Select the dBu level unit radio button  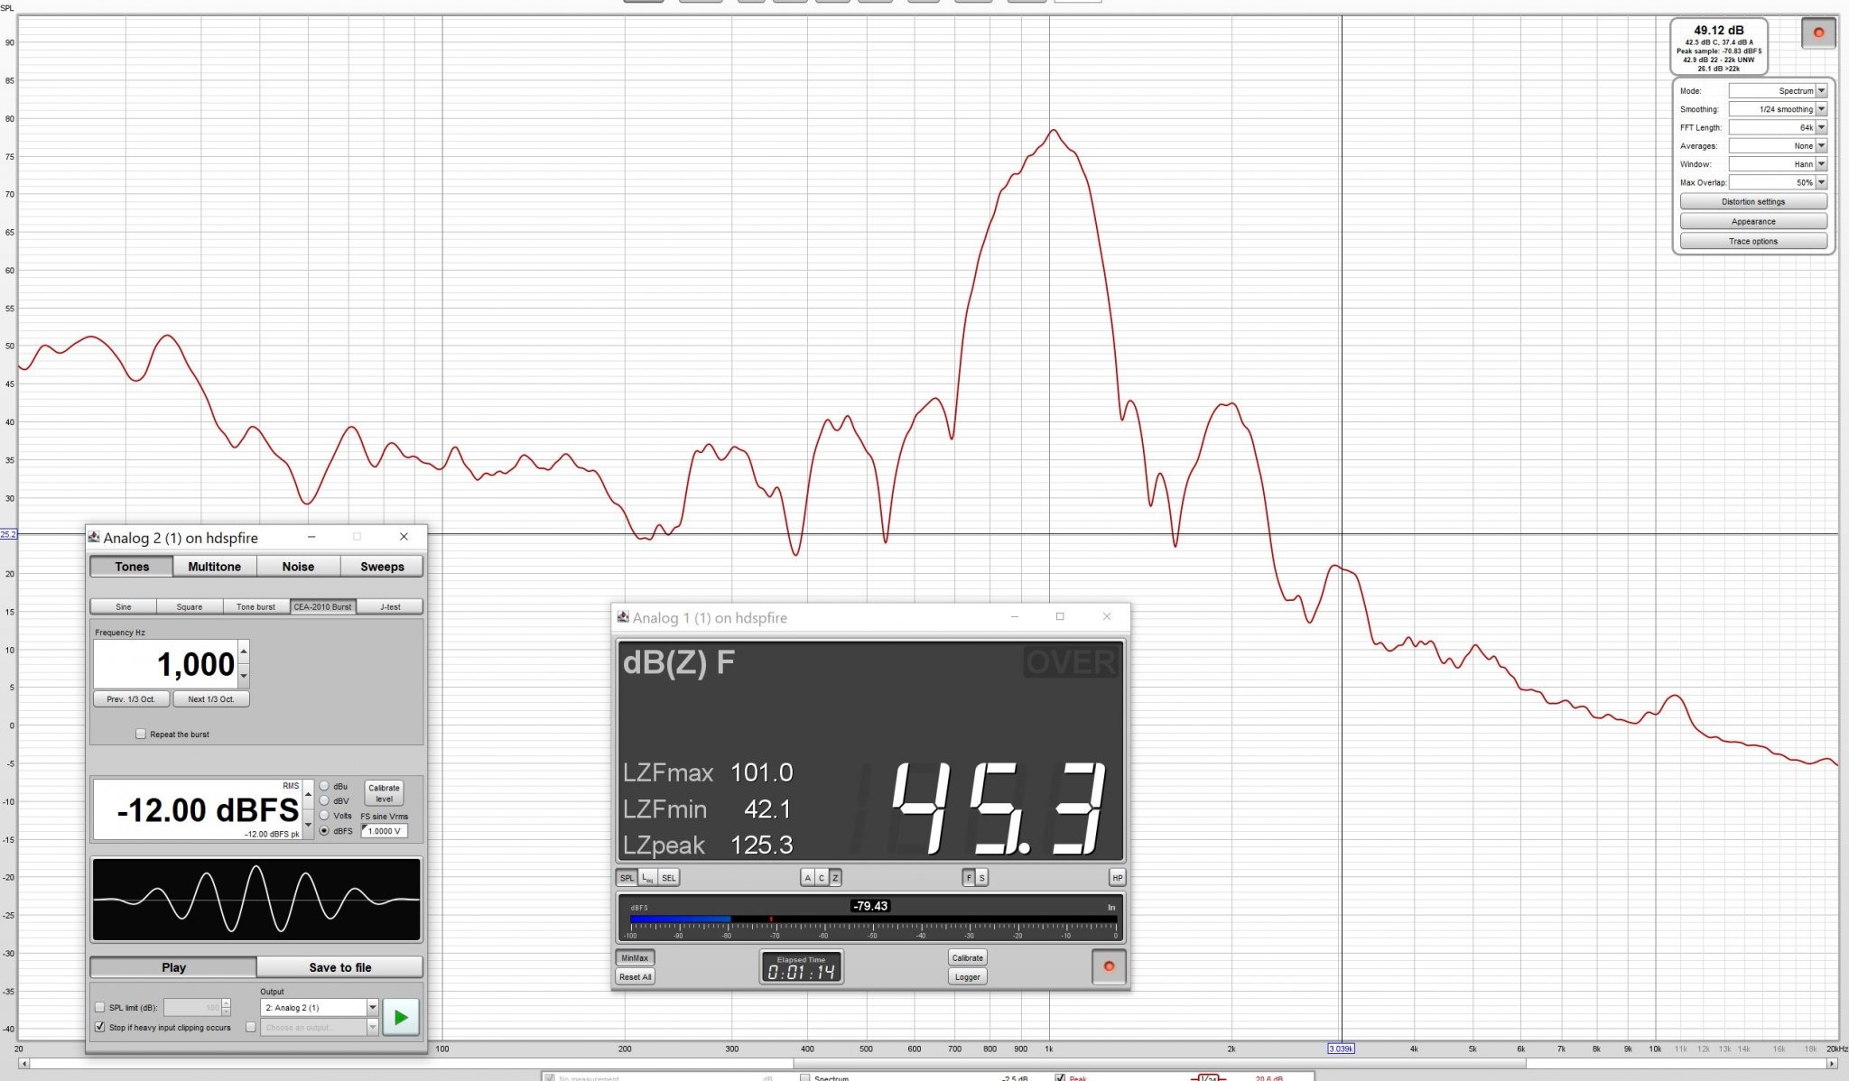coord(324,786)
